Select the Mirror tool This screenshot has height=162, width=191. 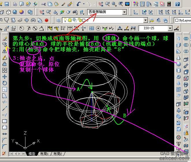tap(5, 51)
